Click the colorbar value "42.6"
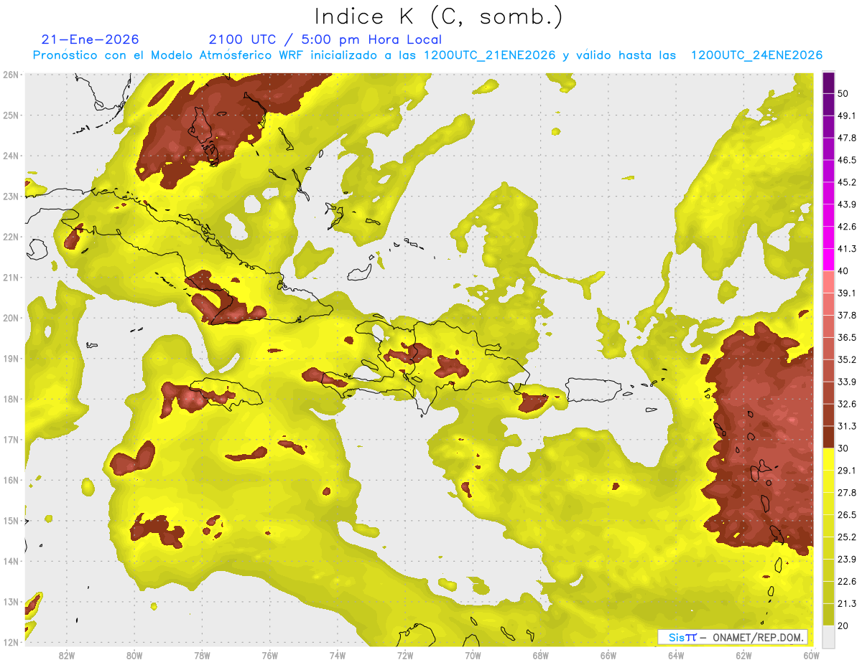 [846, 227]
